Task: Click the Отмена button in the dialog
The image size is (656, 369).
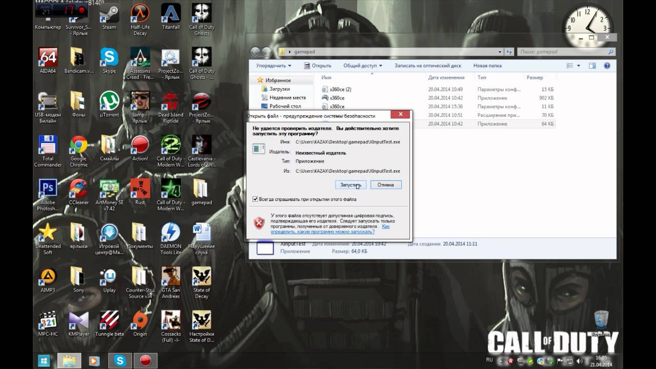Action: click(x=385, y=184)
